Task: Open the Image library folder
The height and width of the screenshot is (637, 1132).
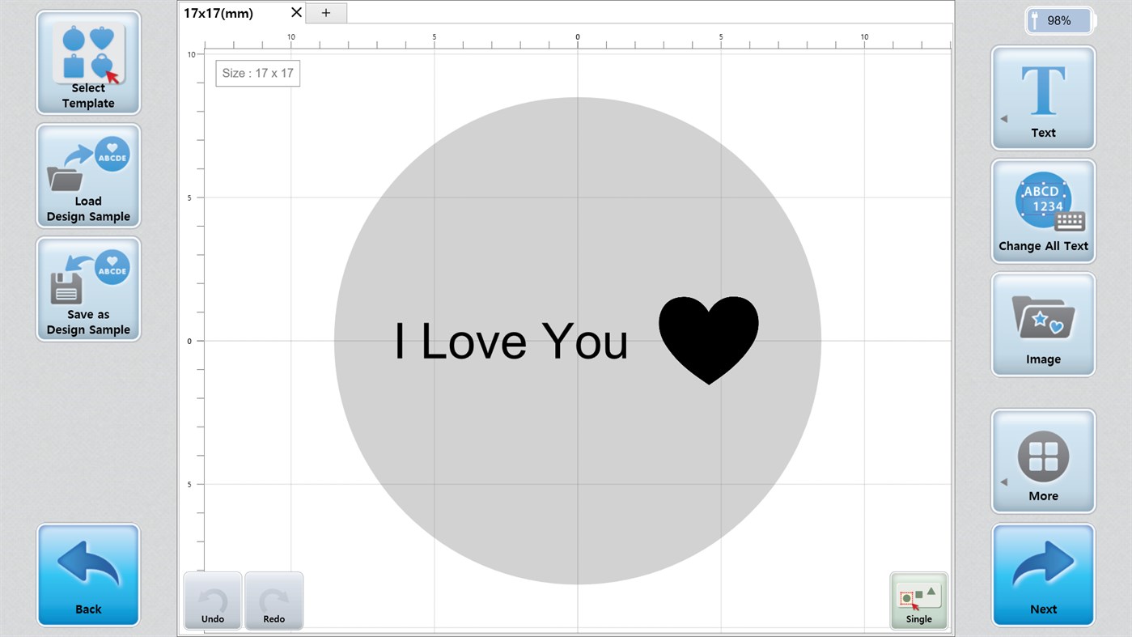Action: 1043,325
